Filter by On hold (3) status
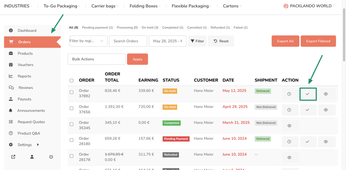Screen dimensions: 346x170 coord(150,27)
